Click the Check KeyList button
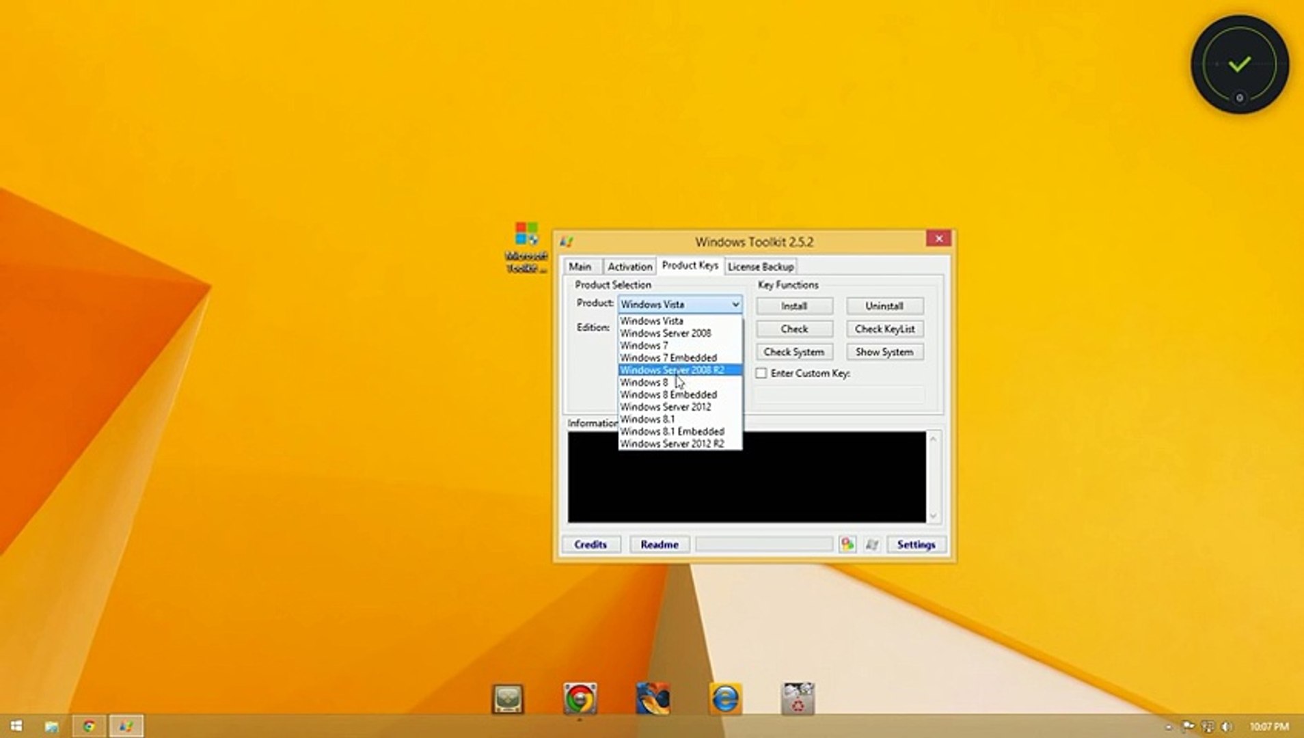Viewport: 1304px width, 738px height. [x=884, y=329]
